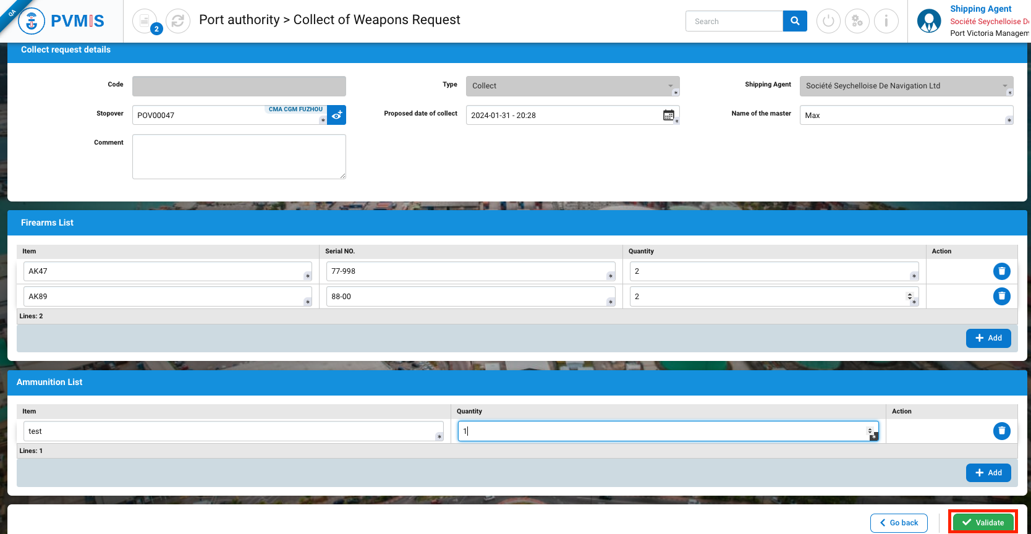
Task: Click the Stopover view eye icon
Action: tap(337, 115)
